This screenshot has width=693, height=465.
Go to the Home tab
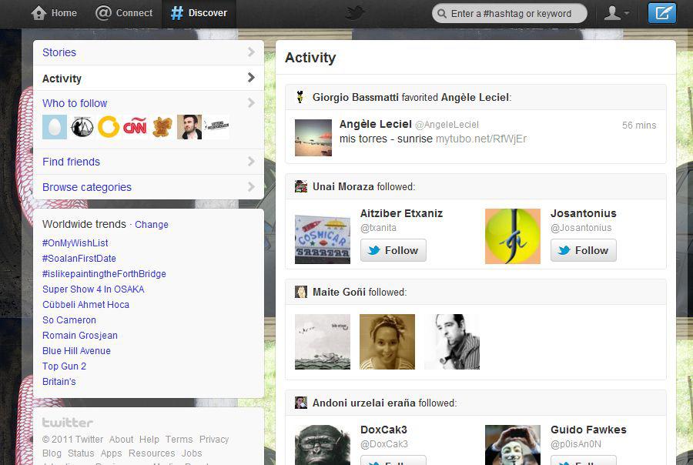(x=54, y=13)
